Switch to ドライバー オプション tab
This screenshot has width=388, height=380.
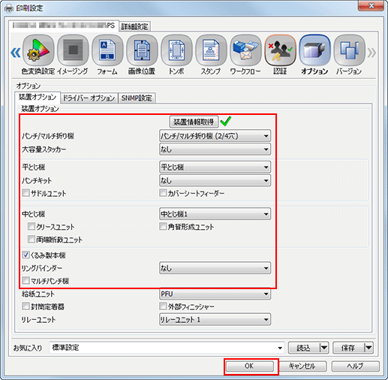89,98
